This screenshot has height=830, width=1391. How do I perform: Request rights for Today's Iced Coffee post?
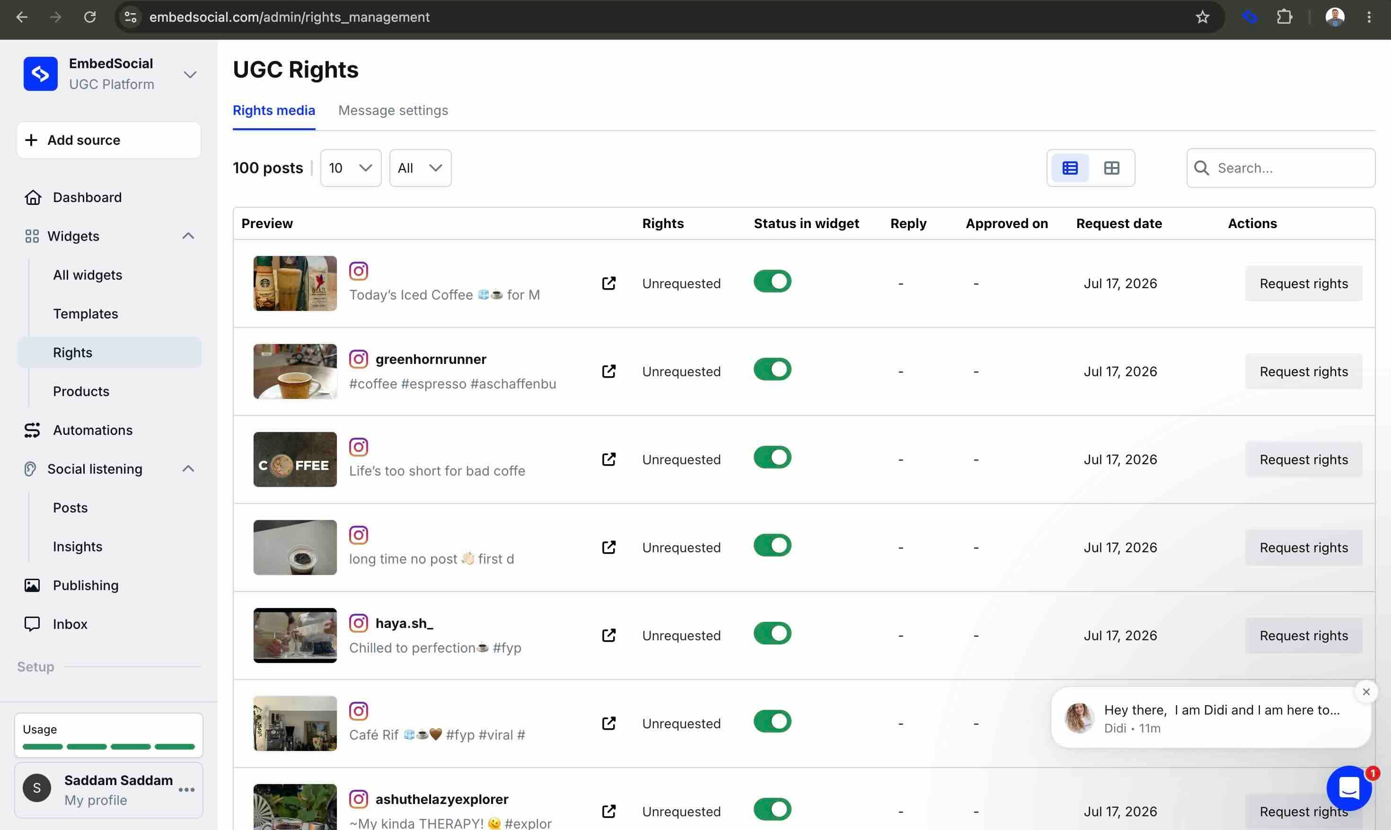(x=1303, y=283)
